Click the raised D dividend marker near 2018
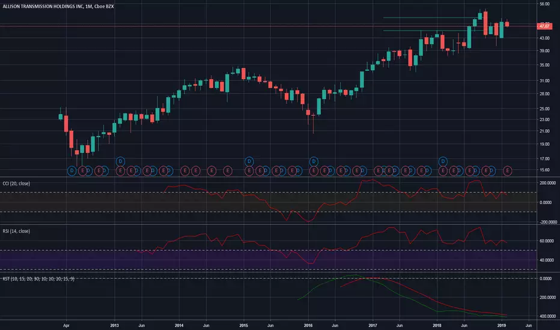 pyautogui.click(x=443, y=161)
